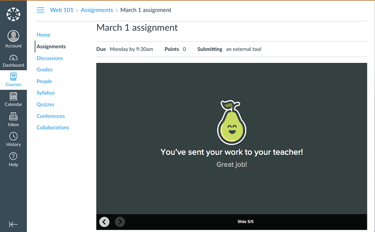Click the 'Monday by 9:30am' due date

pos(132,49)
